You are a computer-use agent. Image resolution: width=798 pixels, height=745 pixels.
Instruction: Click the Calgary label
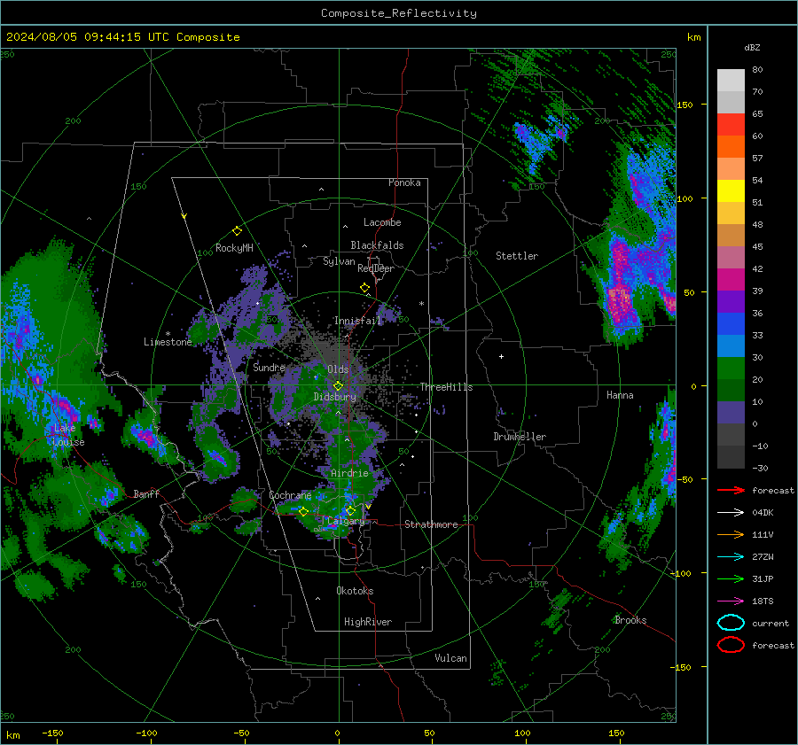[x=346, y=521]
